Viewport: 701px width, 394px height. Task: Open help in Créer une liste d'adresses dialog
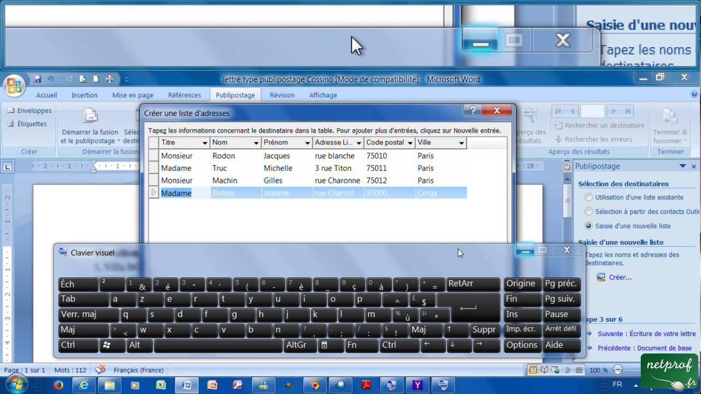click(473, 110)
